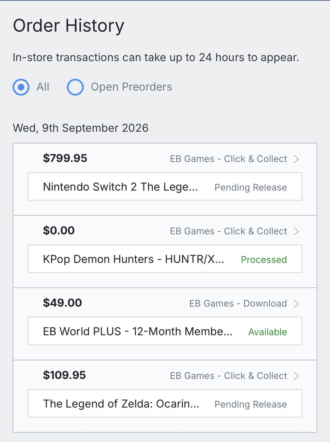Open the EB World PLUS 12-Month membership item
330x442 pixels.
click(x=165, y=331)
